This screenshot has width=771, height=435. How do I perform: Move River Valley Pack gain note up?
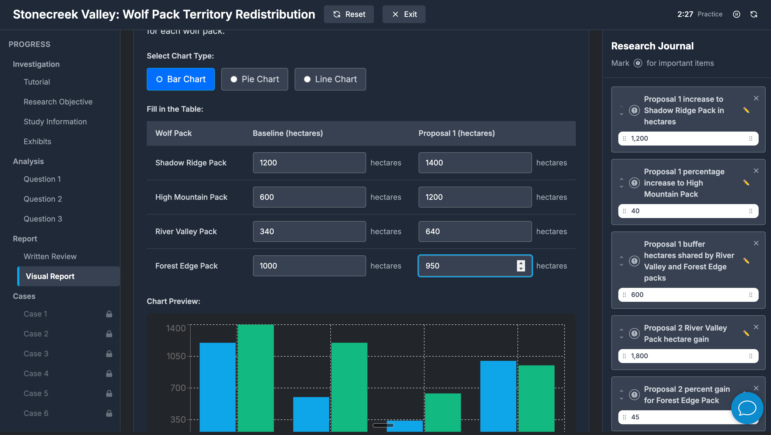[x=621, y=329]
